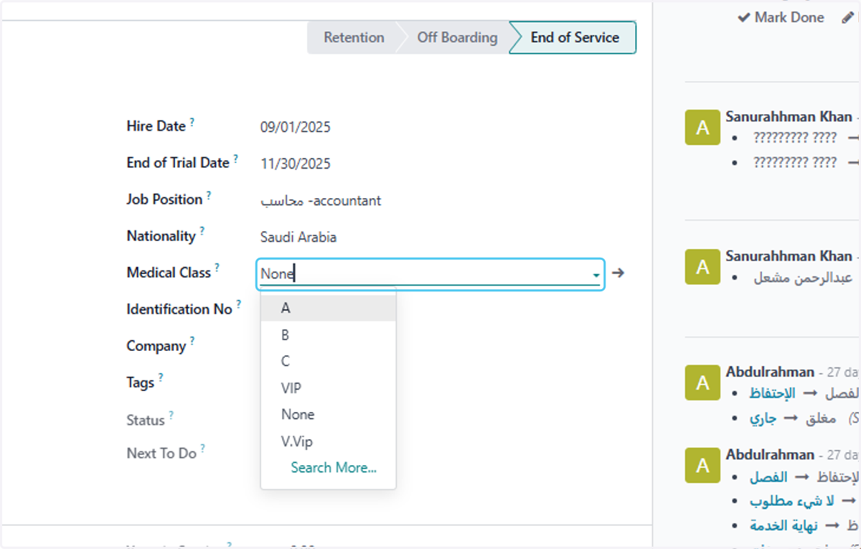861x549 pixels.
Task: Click the Hire Date value 09/01/2025
Action: (x=296, y=128)
